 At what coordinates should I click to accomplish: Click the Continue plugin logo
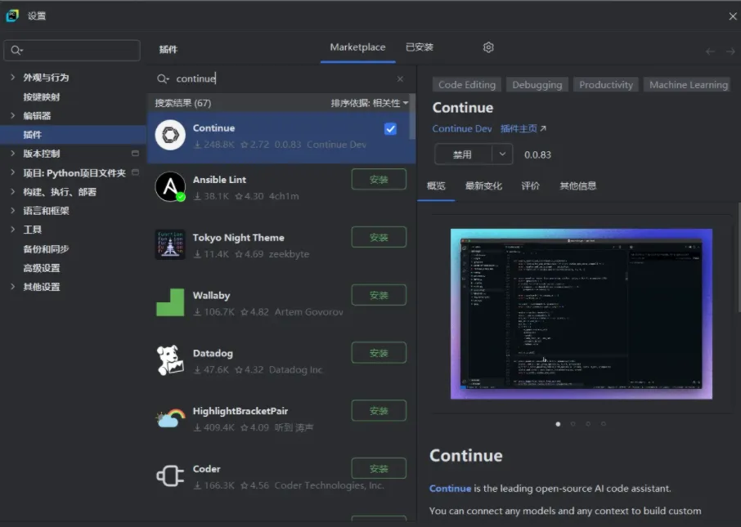point(170,135)
